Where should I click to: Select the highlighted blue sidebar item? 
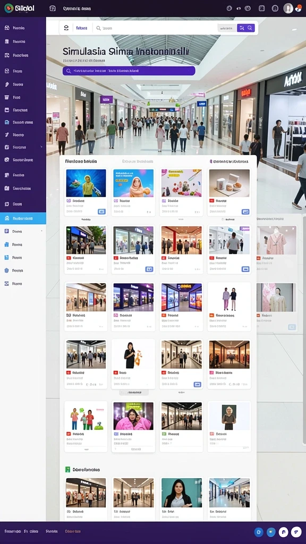click(23, 218)
